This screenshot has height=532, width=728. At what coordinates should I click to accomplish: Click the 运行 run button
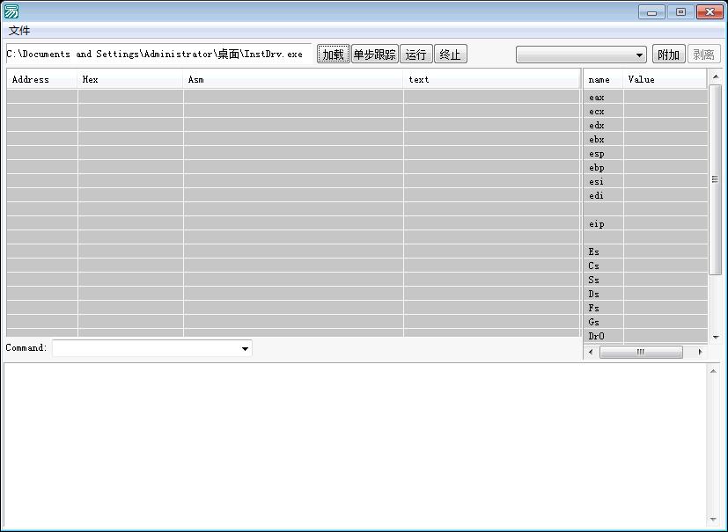[x=416, y=55]
